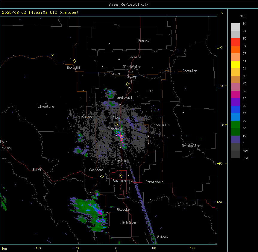Click the small echo cell northwest of Innisfail

(x=110, y=94)
